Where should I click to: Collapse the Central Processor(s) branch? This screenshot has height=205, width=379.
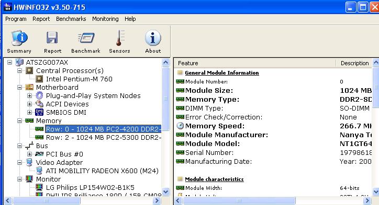click(19, 70)
